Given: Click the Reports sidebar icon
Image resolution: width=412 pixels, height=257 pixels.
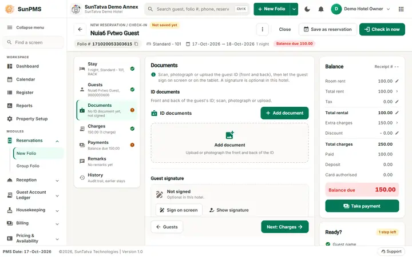Looking at the screenshot, I should point(10,106).
